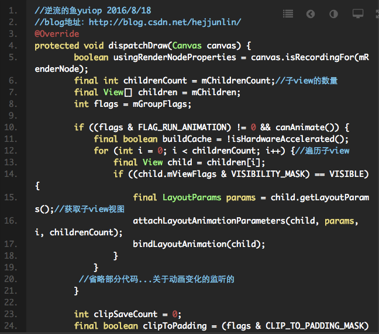The height and width of the screenshot is (334, 379).
Task: Click the @Override annotation
Action: 57,34
